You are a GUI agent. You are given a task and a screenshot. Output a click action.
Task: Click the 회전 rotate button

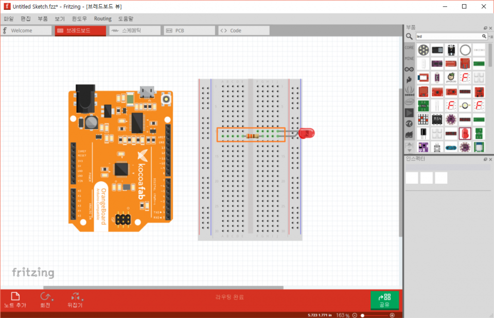point(45,299)
